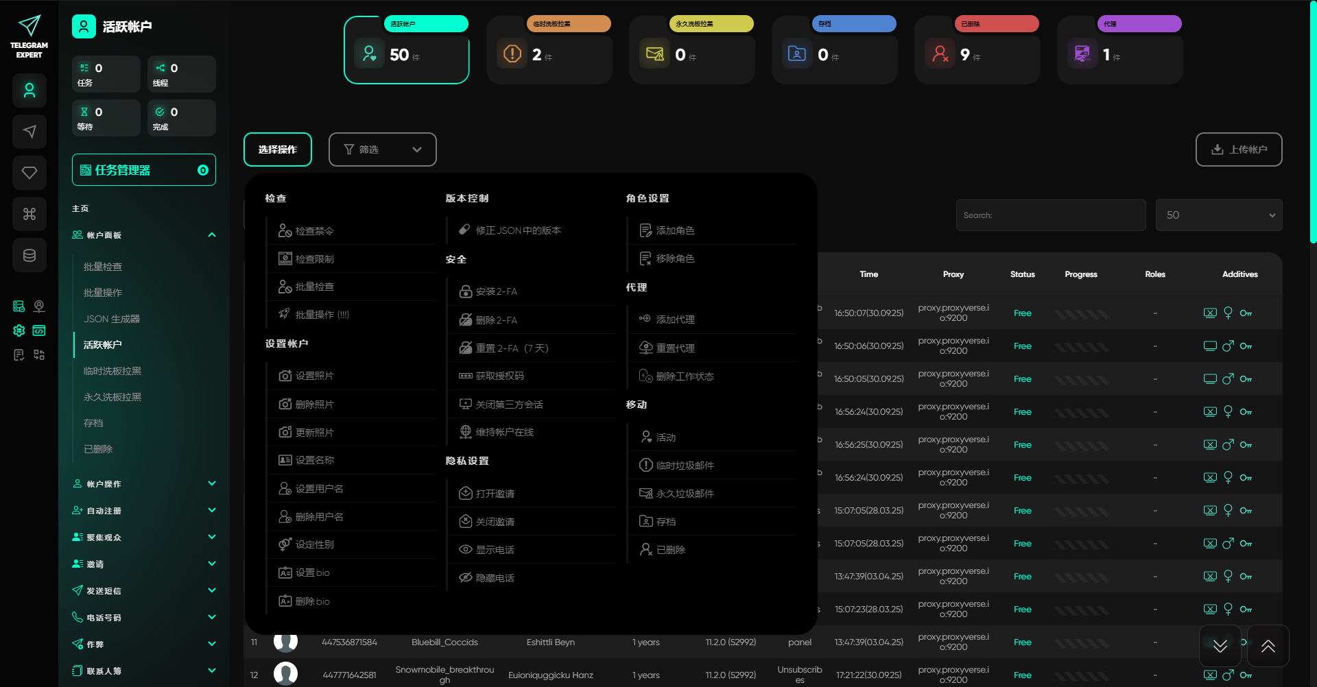Click the Search input field
Screen dimensions: 1317x687
(x=1050, y=215)
